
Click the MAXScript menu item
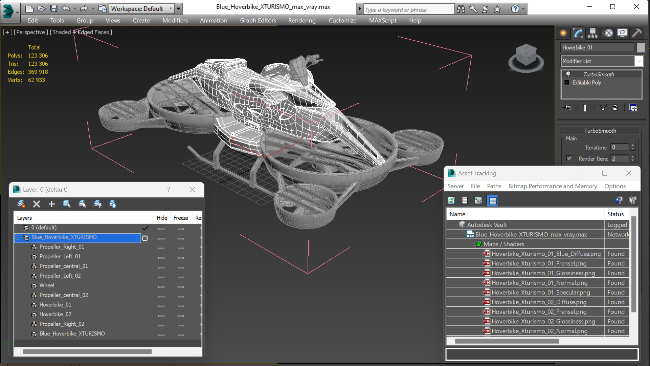coord(382,20)
